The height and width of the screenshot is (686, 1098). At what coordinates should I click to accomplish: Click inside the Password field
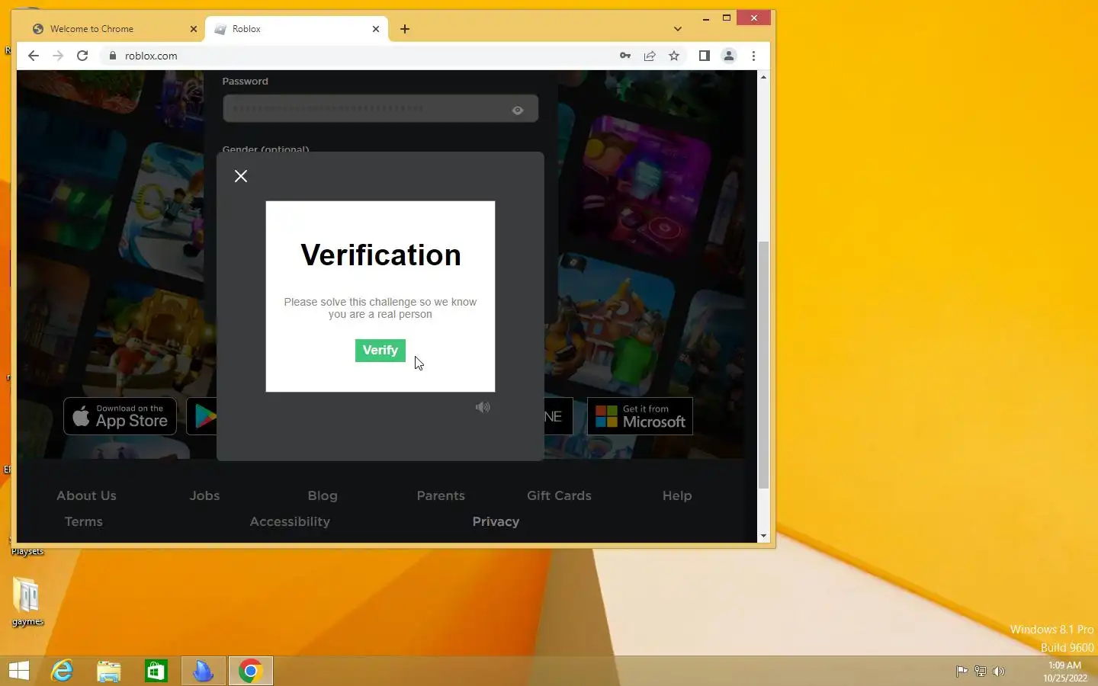(x=380, y=108)
